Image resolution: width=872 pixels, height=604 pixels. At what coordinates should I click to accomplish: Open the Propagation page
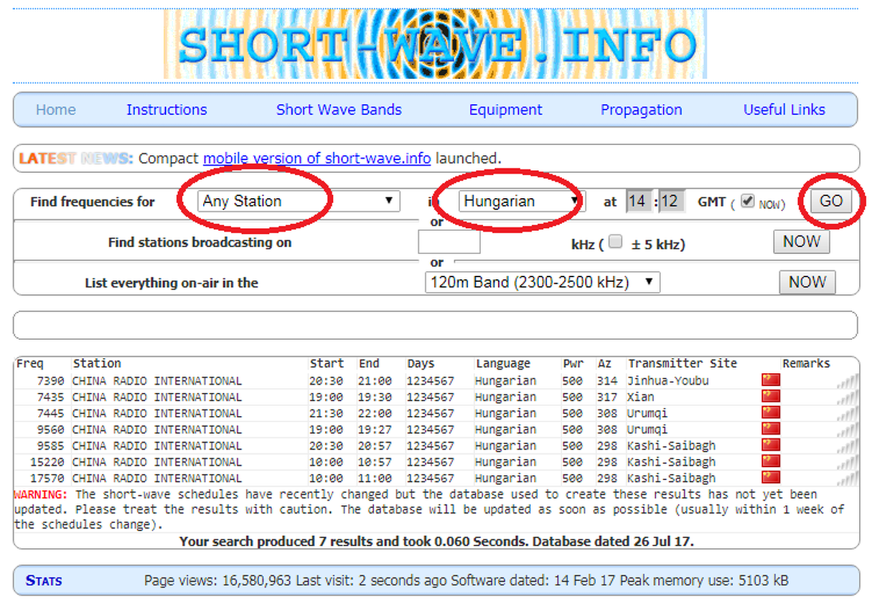(641, 110)
